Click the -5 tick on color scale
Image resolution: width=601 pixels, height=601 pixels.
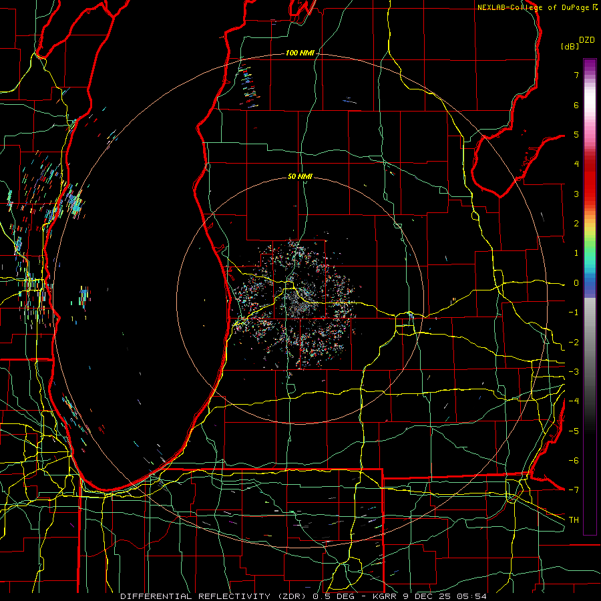[x=574, y=431]
